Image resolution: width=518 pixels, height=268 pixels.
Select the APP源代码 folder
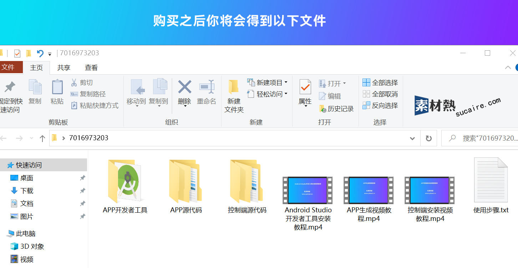click(x=186, y=187)
